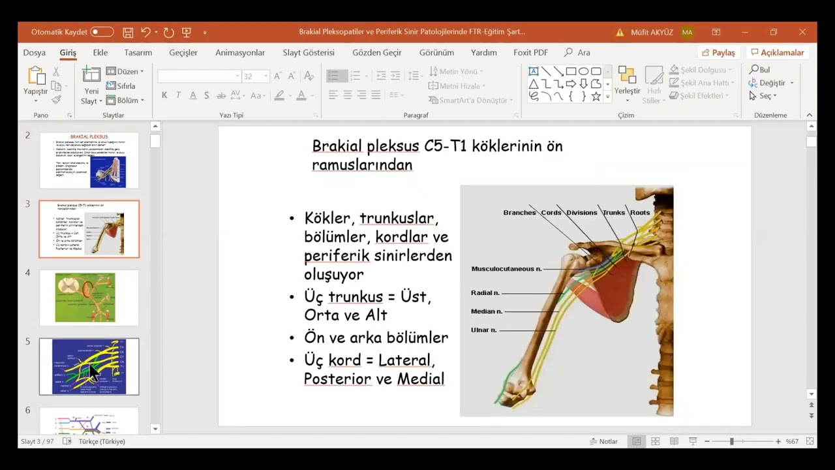The image size is (835, 470).
Task: Click the Format Painter brush icon
Action: 56,100
